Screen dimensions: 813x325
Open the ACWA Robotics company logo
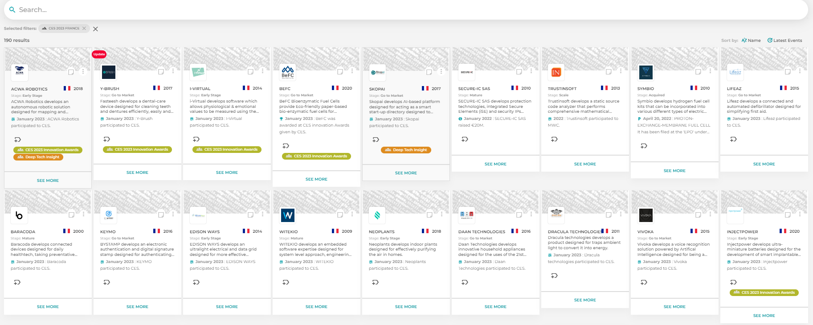point(20,72)
